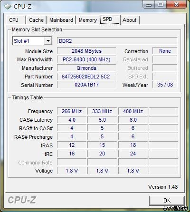The width and height of the screenshot is (190, 212).
Task: Click the Qimonda manufacturer value
Action: 86,68
